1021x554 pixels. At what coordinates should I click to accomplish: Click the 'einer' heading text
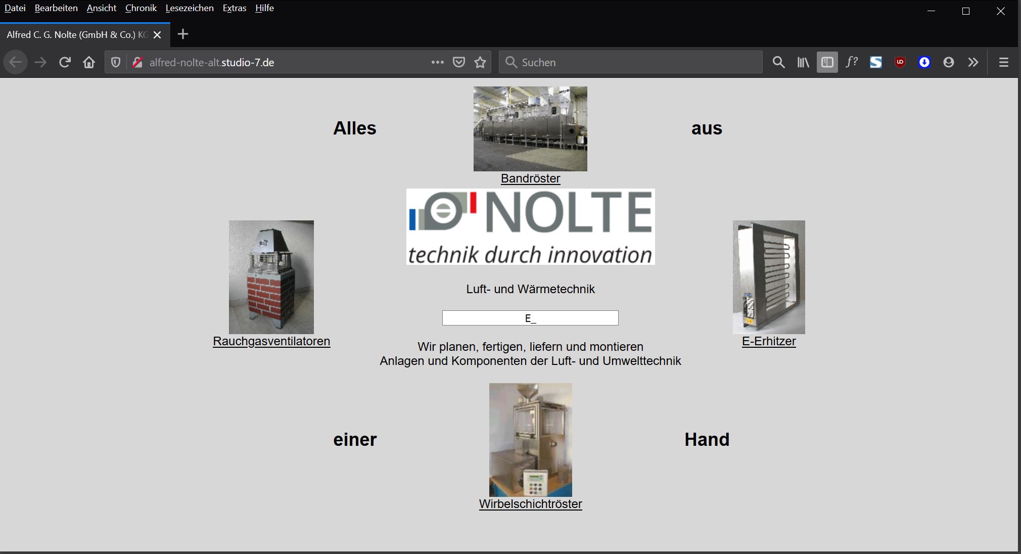pos(355,440)
